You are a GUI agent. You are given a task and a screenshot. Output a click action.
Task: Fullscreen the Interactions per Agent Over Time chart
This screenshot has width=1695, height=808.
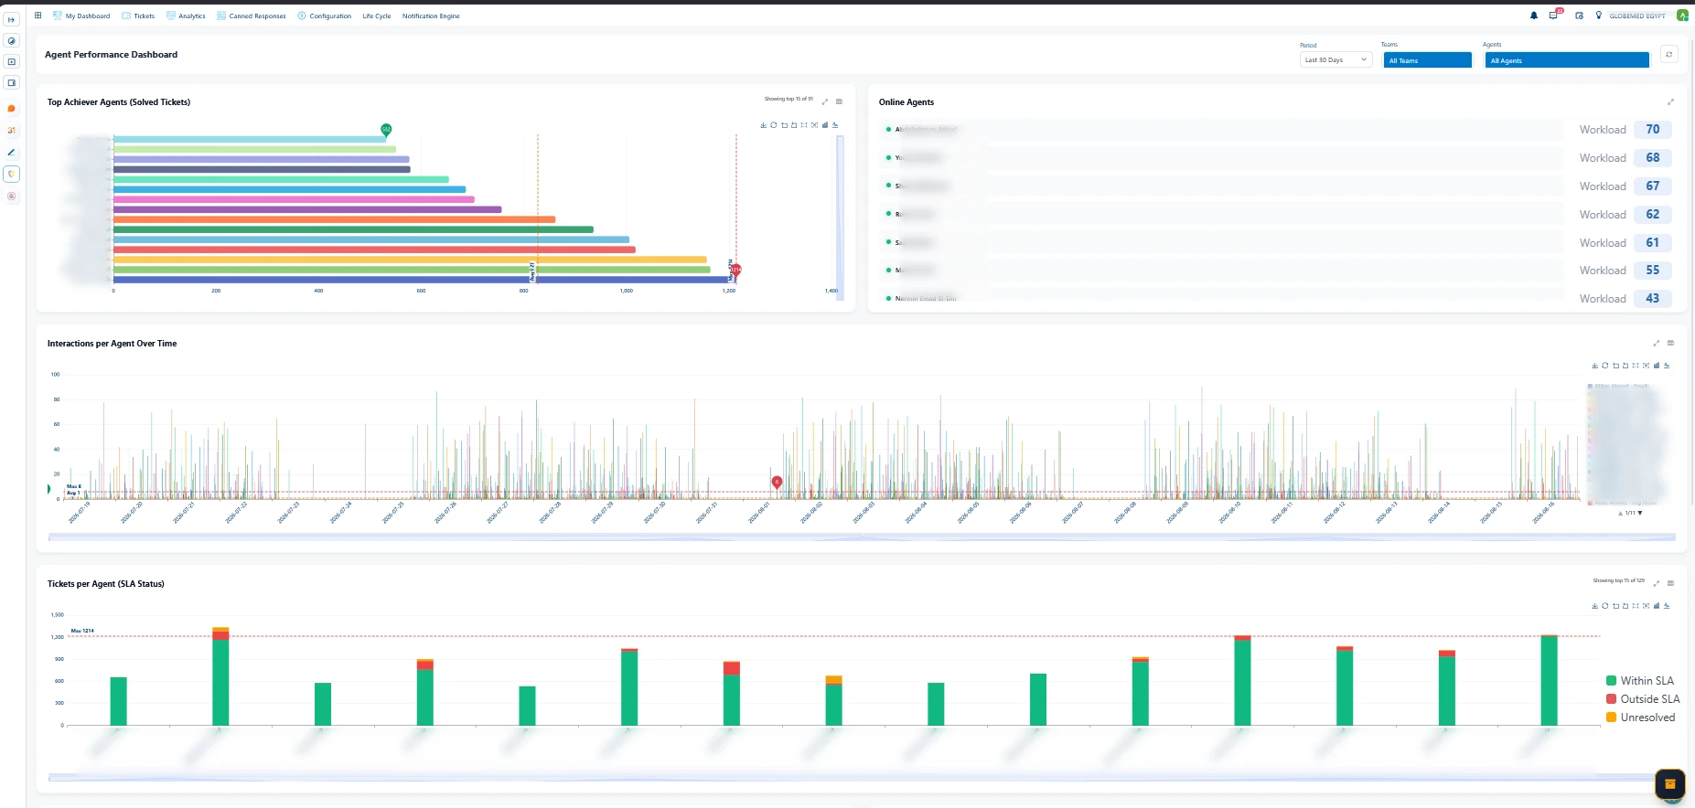click(1656, 343)
